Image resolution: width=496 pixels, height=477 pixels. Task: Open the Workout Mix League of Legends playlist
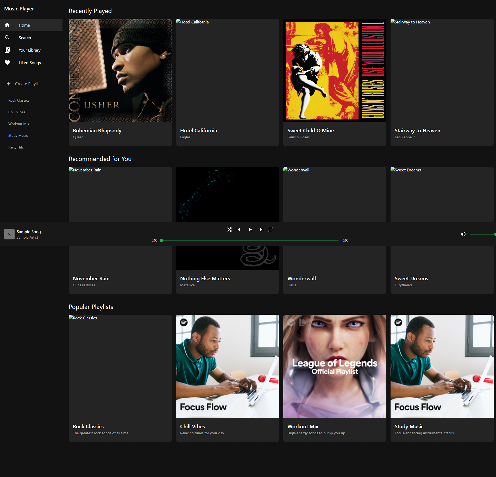point(334,378)
